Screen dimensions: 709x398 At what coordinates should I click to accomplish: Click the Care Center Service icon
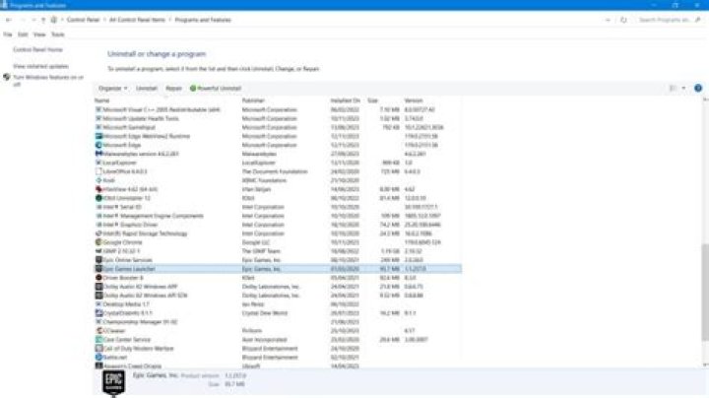98,340
